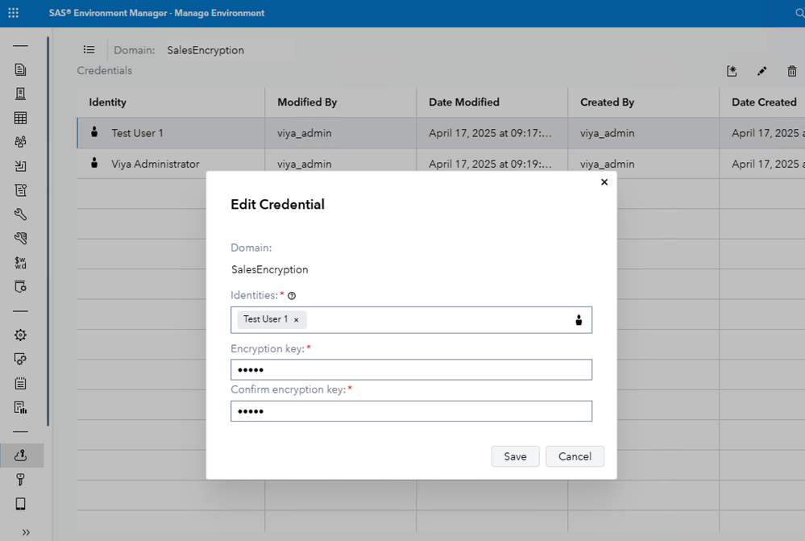Open the gear-with-box icon in sidebar
The image size is (805, 541).
pyautogui.click(x=20, y=359)
